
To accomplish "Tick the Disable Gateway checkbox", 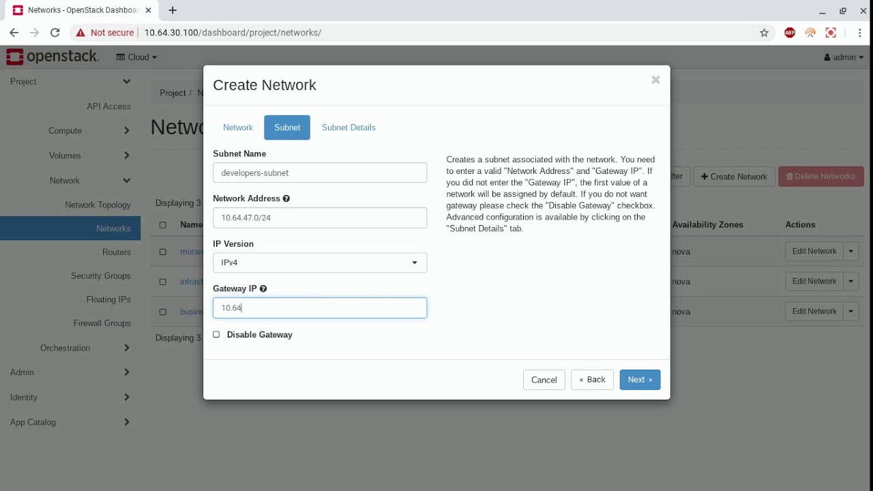I will 216,334.
